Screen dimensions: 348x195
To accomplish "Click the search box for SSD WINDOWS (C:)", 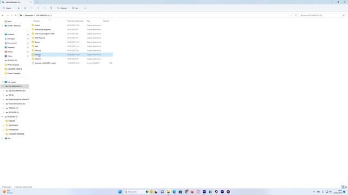I will [x=322, y=16].
